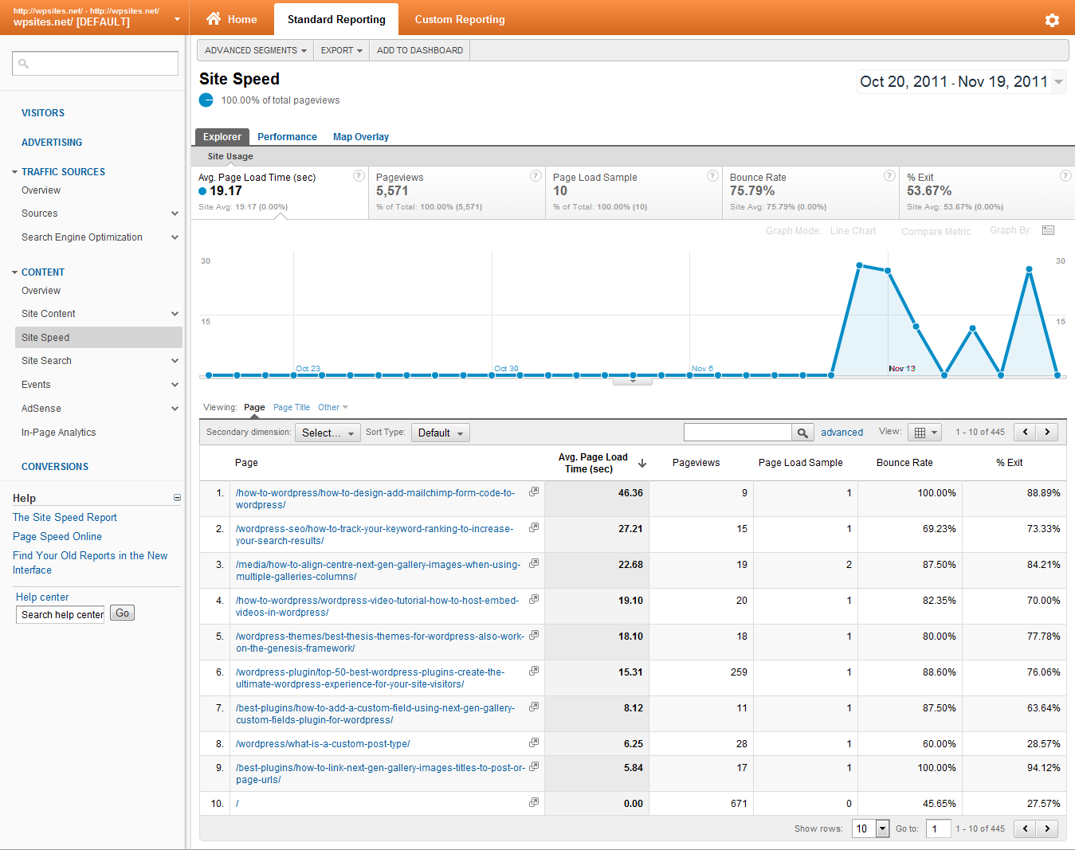This screenshot has width=1075, height=850.
Task: Open help for Bounce Rate metric
Action: (x=889, y=176)
